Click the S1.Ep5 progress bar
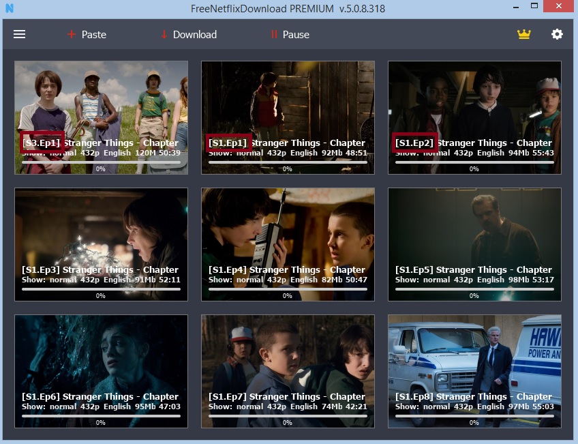The image size is (578, 444). click(475, 289)
